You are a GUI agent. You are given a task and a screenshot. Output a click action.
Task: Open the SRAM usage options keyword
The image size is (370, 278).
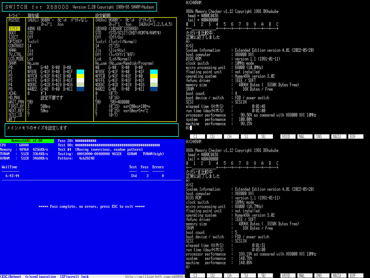(x=13, y=63)
